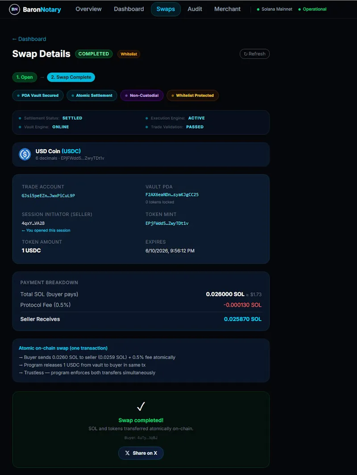The image size is (357, 475).
Task: Open vault PDA F2AX6eaNDn…syaKJgCC25 link
Action: (x=172, y=195)
